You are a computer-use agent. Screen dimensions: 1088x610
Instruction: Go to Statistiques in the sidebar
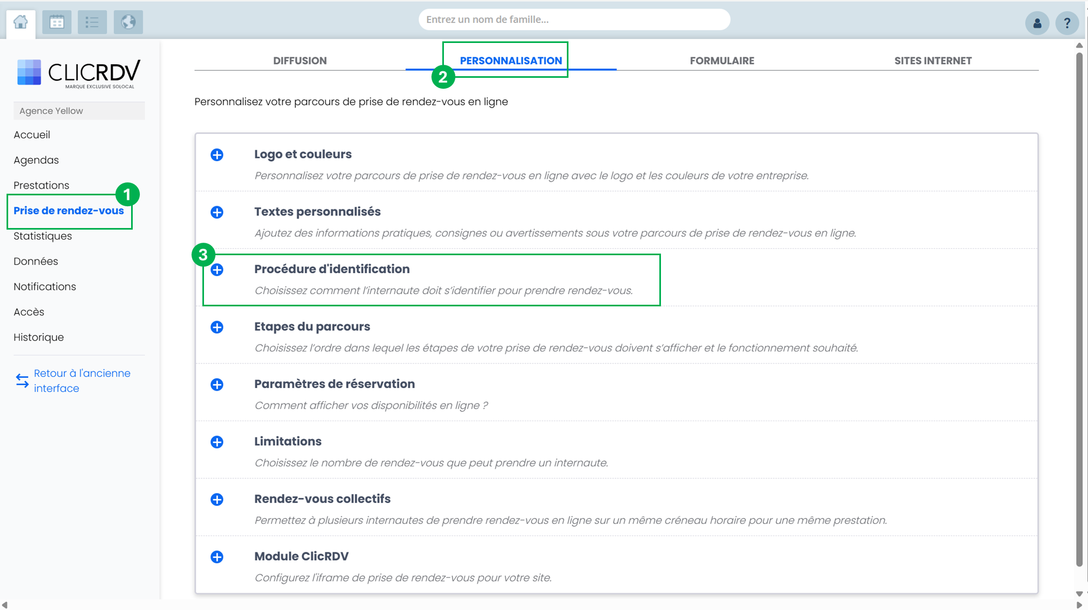pos(42,236)
